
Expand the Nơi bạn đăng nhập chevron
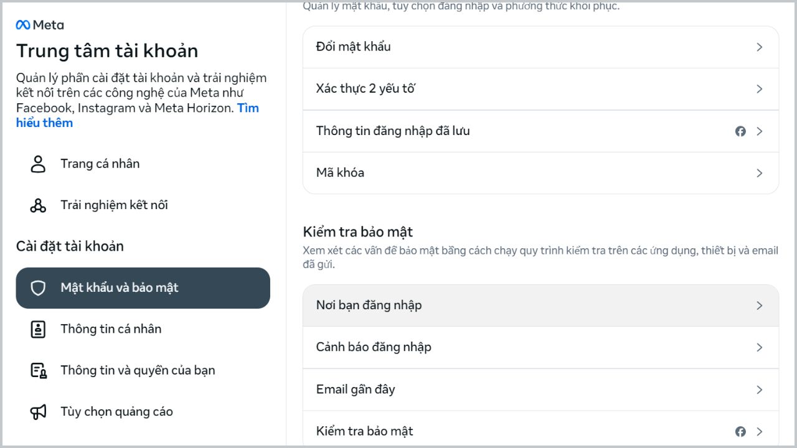760,306
